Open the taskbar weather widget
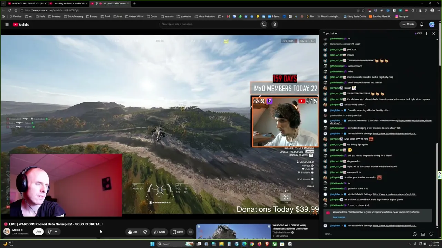Image resolution: width=442 pixels, height=248 pixels. [8, 244]
